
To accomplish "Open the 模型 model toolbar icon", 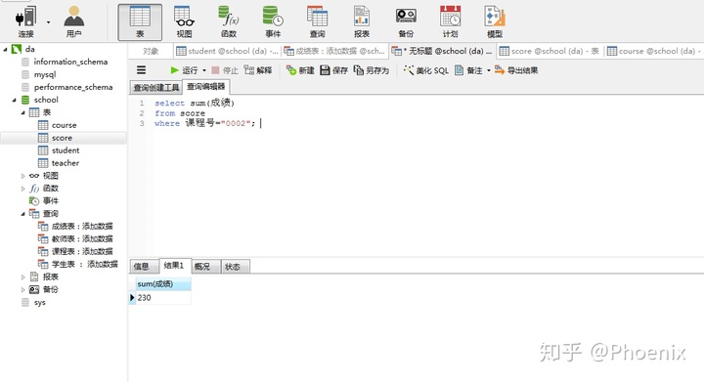I will (x=495, y=21).
